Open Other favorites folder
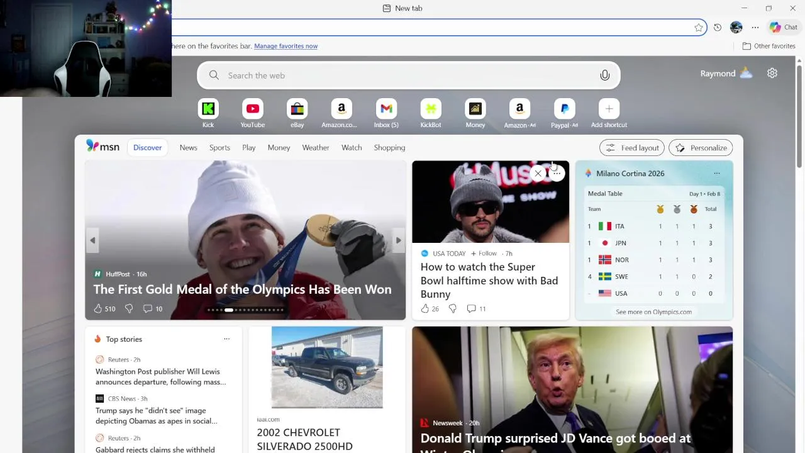805x453 pixels. click(769, 46)
